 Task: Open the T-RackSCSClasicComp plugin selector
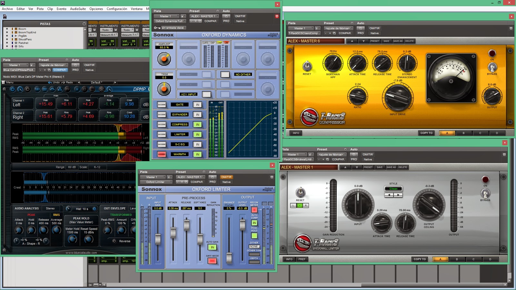click(304, 33)
